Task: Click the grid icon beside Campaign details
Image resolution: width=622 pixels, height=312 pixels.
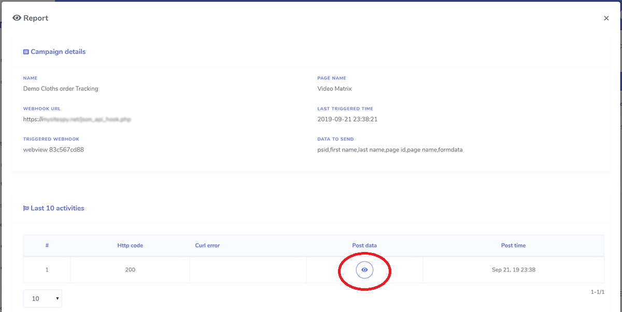Action: coord(25,51)
